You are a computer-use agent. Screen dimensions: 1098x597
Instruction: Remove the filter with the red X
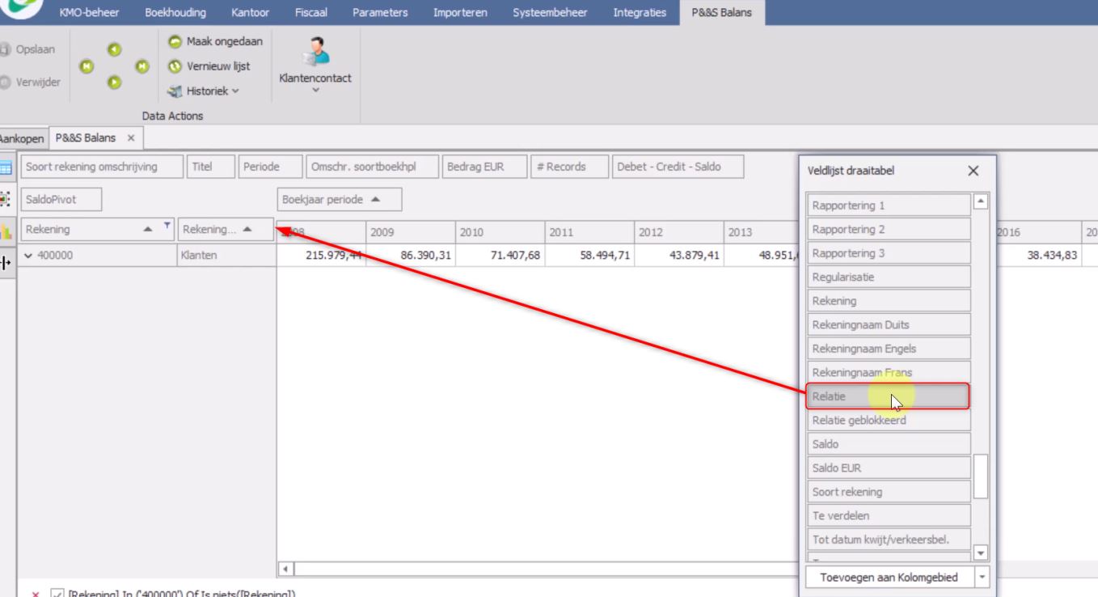35,595
